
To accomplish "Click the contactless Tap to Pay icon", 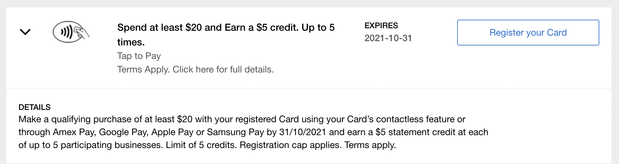I will [71, 32].
